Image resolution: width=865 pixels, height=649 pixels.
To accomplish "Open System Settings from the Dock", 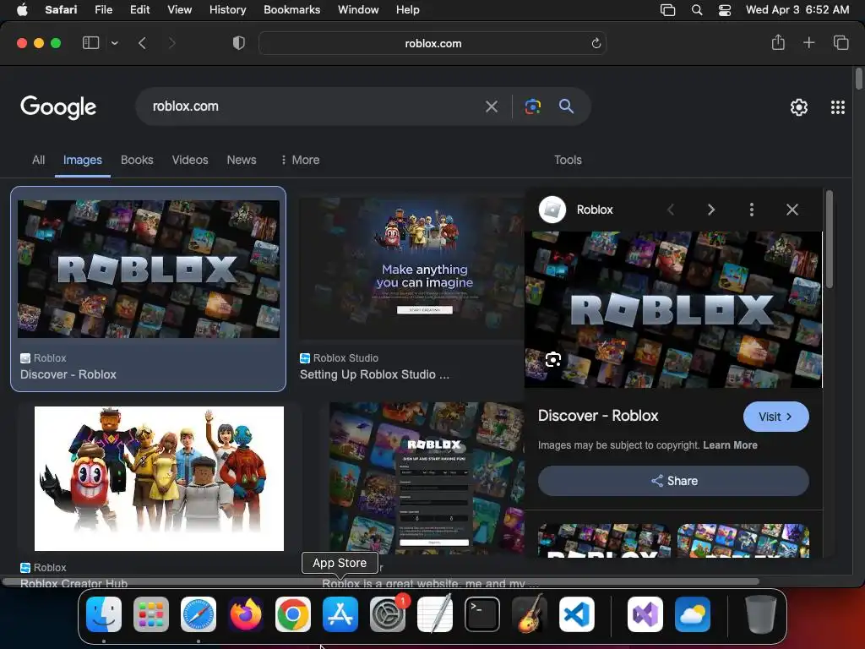I will click(387, 614).
